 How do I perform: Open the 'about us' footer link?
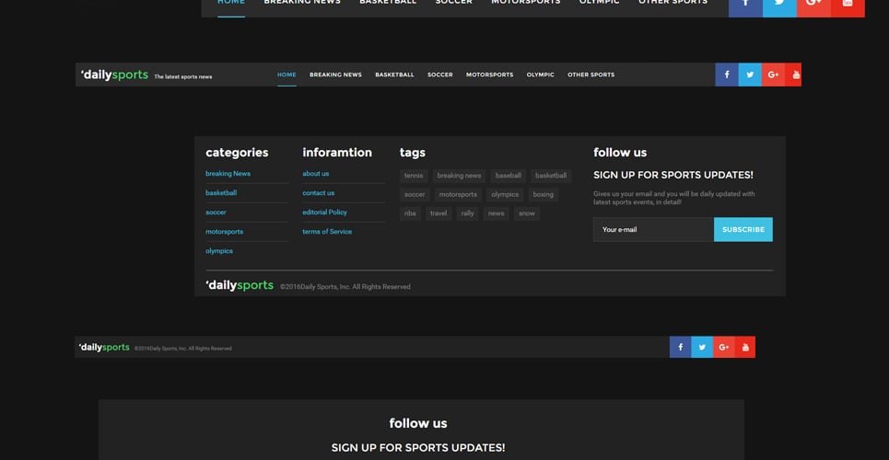[x=315, y=174]
